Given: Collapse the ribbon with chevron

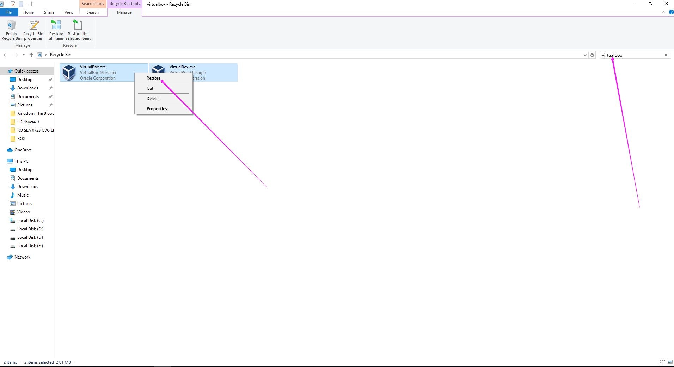Looking at the screenshot, I should point(663,12).
